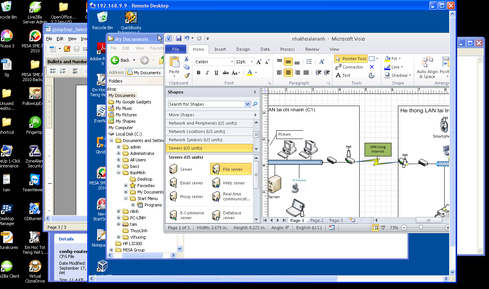
Task: Click Back button in My Documents window
Action: coord(121,60)
